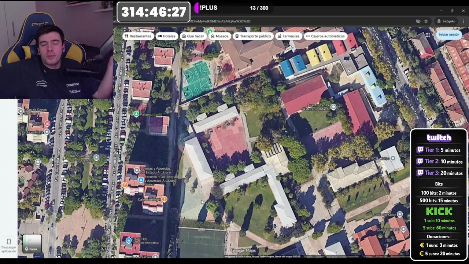Image resolution: width=469 pixels, height=264 pixels.
Task: Click the Buzón amarillo de correos pin
Action: 96,158
